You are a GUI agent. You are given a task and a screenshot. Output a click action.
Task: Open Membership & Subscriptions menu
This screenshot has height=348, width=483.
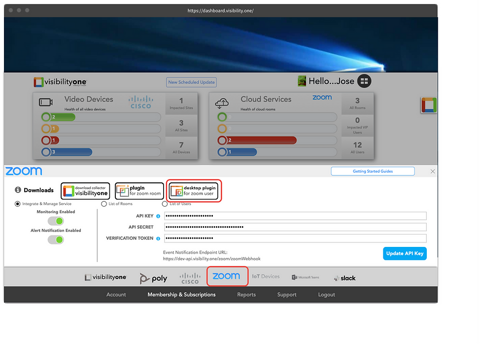(x=181, y=295)
